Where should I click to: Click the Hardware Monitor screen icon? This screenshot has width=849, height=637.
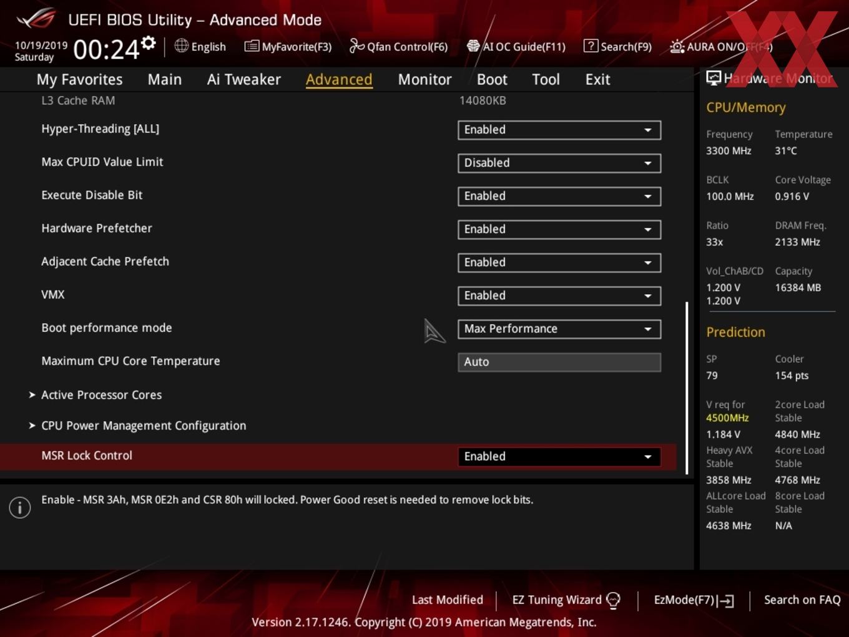714,77
